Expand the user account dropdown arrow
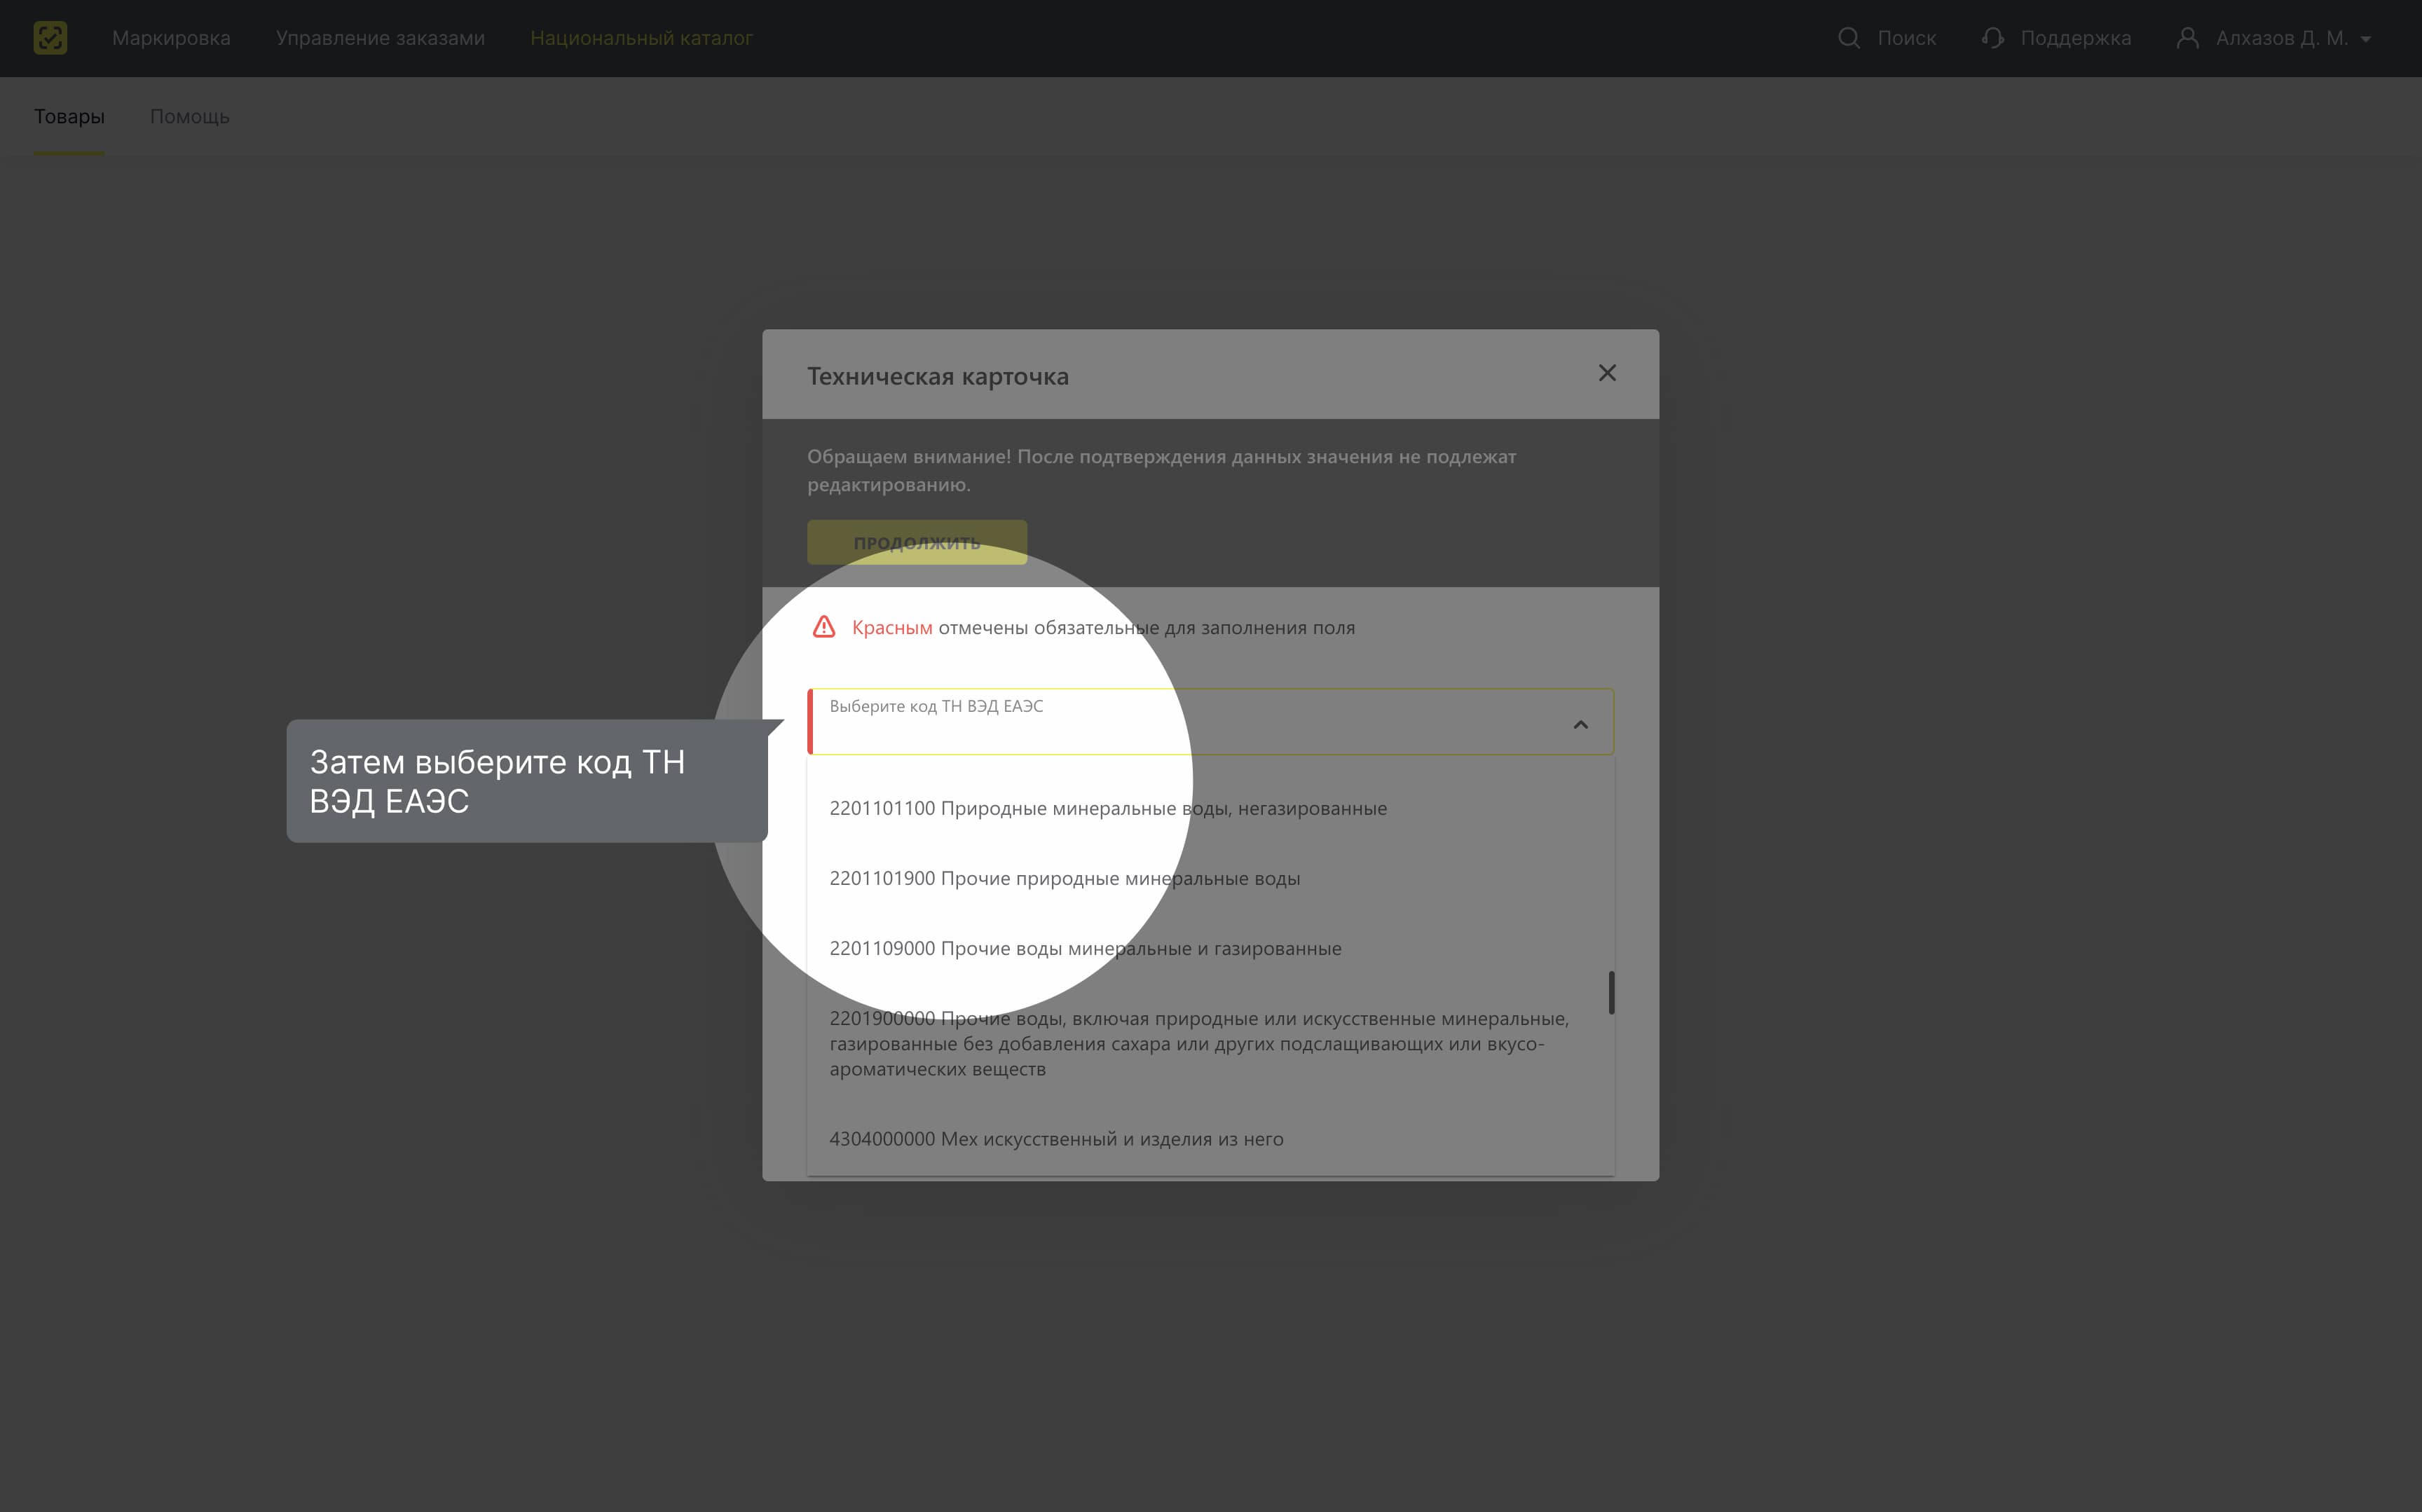This screenshot has width=2422, height=1512. [x=2365, y=39]
